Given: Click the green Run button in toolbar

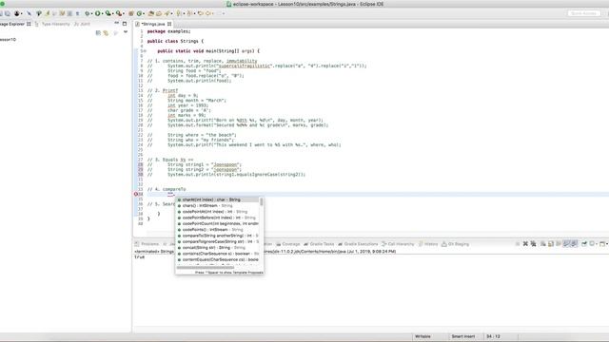Looking at the screenshot, I should [x=97, y=13].
